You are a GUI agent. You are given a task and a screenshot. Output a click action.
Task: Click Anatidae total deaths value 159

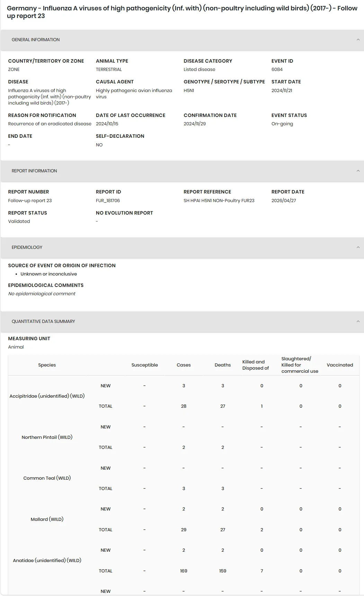[x=223, y=571]
